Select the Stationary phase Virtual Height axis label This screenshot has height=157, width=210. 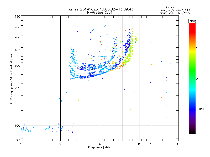pyautogui.click(x=12, y=79)
